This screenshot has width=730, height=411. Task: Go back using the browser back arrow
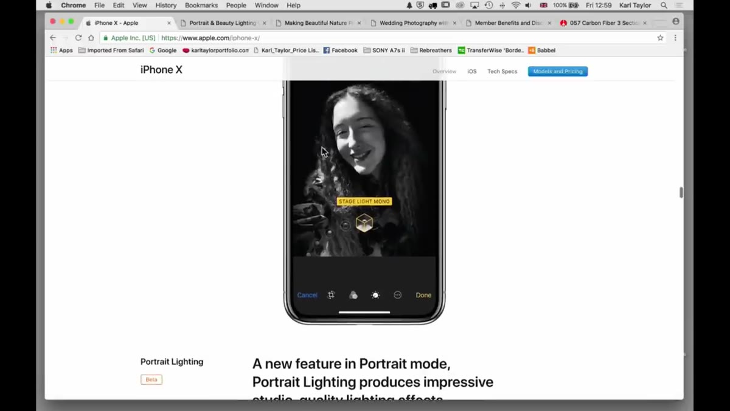[x=53, y=38]
